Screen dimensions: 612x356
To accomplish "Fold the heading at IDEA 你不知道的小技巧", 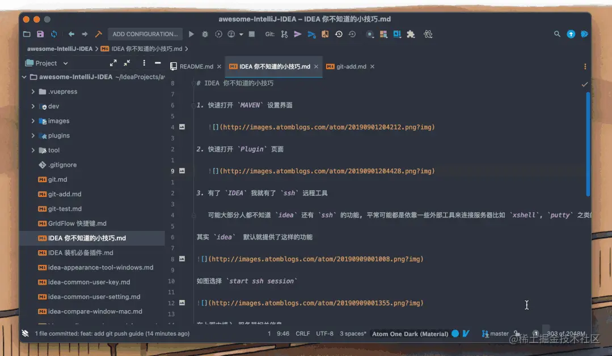I will coord(193,83).
